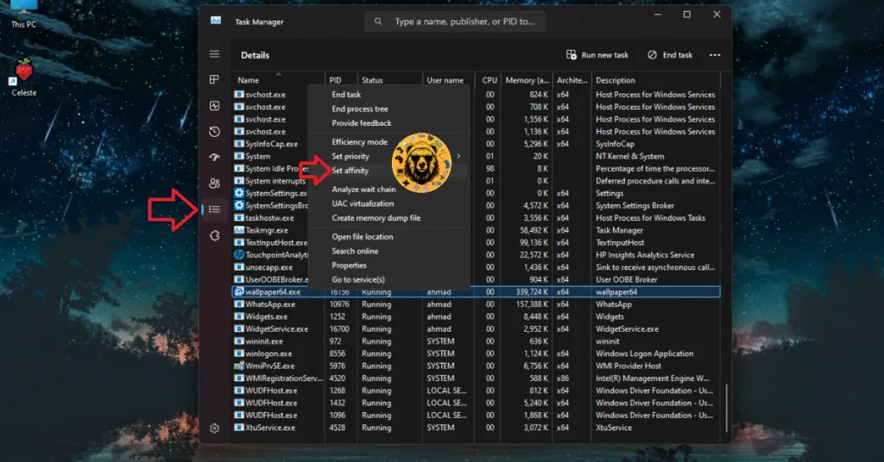
Task: Click the 'System Settings Broker' description
Action: tap(635, 205)
